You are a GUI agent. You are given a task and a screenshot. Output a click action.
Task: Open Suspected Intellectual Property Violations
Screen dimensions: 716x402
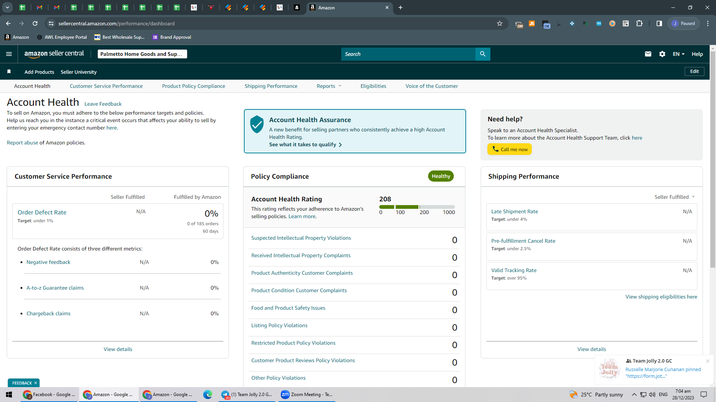[x=301, y=238]
